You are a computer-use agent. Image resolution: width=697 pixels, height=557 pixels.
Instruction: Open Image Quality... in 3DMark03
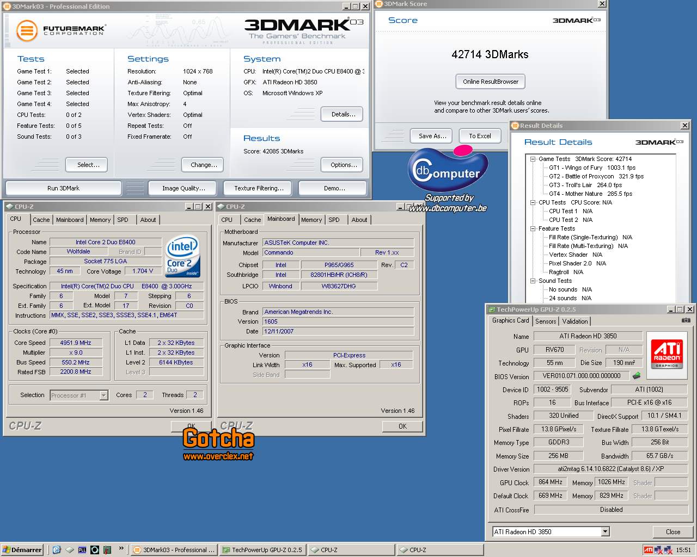[x=184, y=188]
